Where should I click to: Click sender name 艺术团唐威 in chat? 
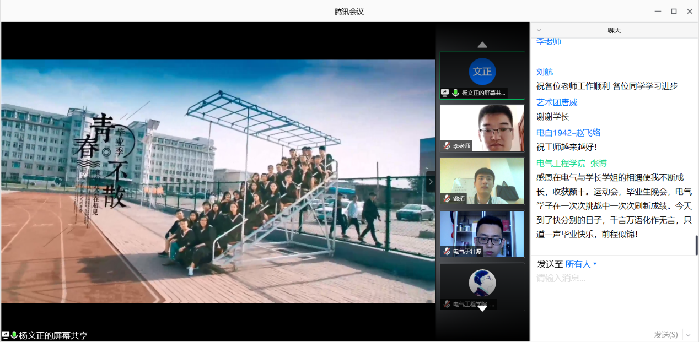(x=557, y=102)
